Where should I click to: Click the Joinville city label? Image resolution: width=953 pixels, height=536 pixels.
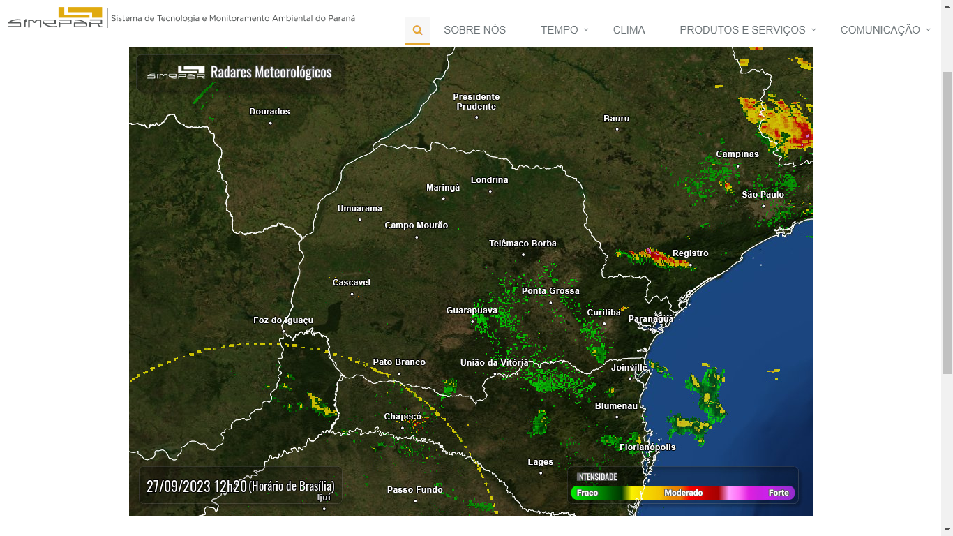629,368
